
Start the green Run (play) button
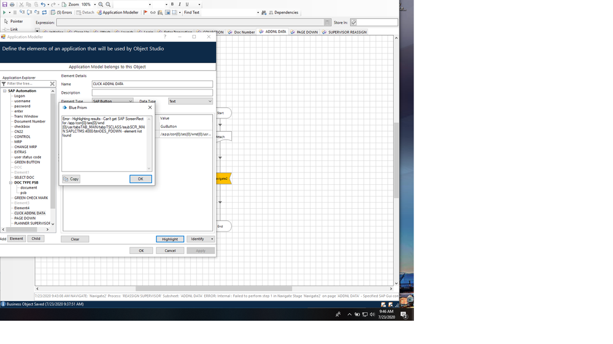point(4,12)
